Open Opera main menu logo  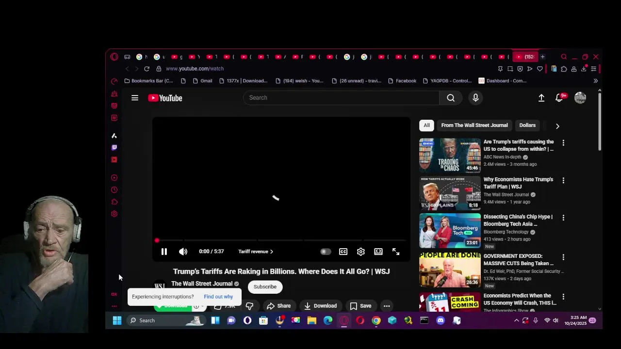(114, 57)
